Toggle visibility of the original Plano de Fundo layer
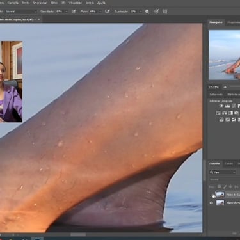Viewport: 240px width, 240px height. (211, 203)
